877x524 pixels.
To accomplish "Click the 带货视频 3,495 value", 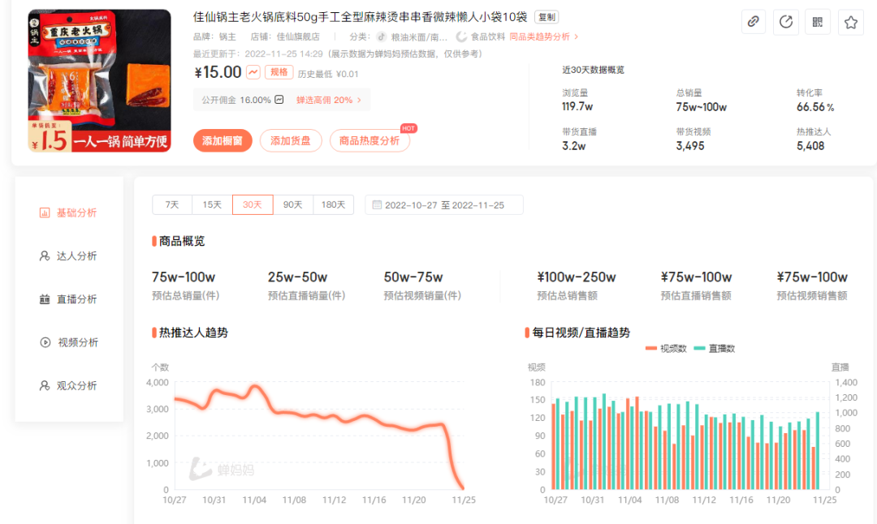I will pyautogui.click(x=690, y=146).
